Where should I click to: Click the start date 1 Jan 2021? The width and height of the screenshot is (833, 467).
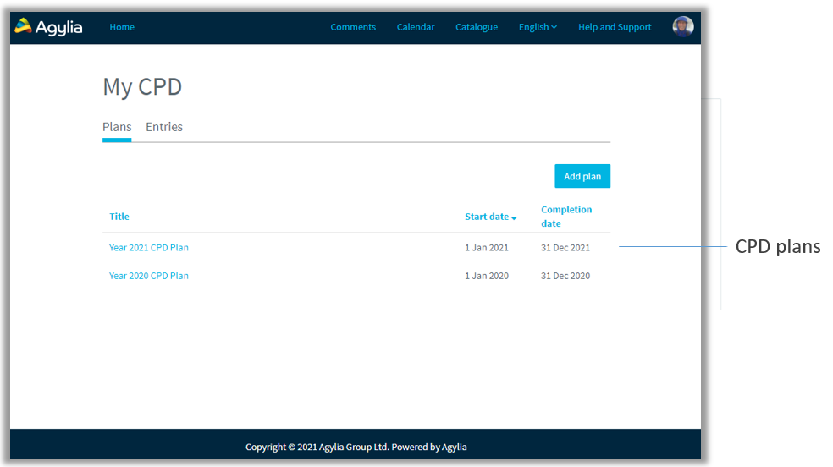click(x=487, y=248)
